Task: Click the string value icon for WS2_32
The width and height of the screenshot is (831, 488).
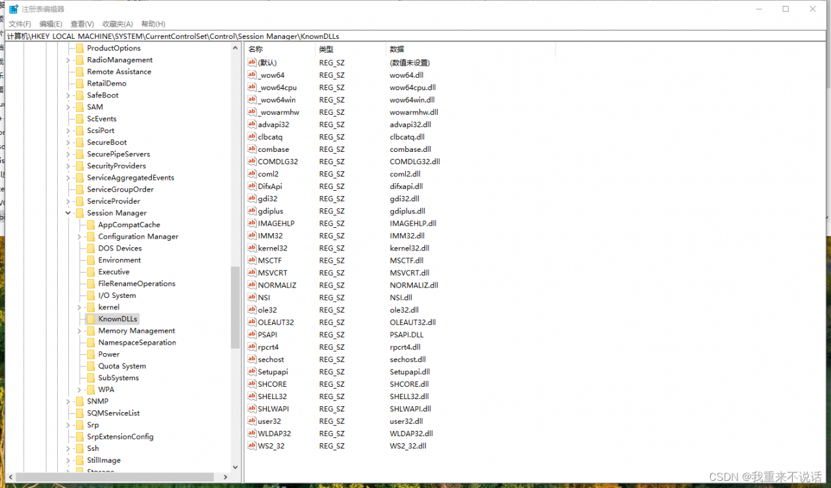Action: (x=253, y=446)
